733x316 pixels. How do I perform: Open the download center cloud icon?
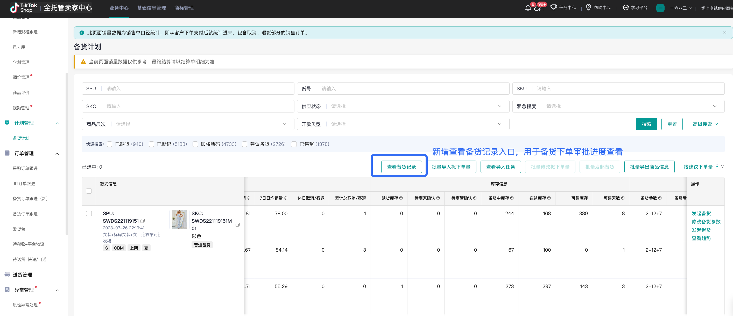tap(537, 8)
